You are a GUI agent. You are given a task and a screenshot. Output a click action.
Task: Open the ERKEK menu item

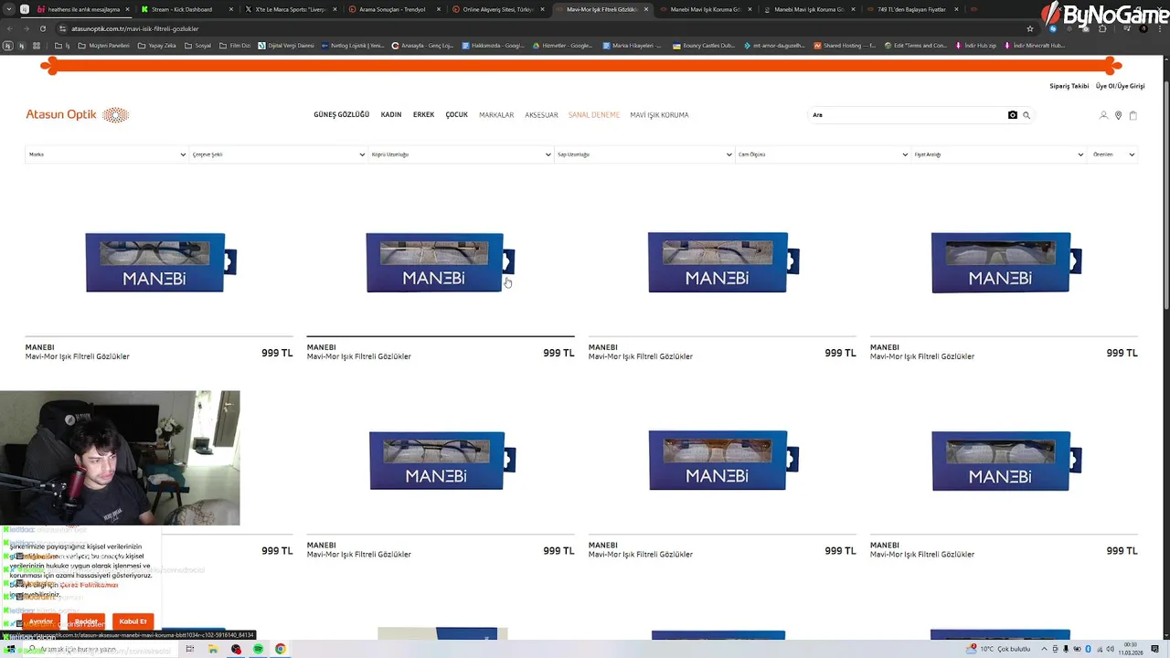pyautogui.click(x=423, y=115)
